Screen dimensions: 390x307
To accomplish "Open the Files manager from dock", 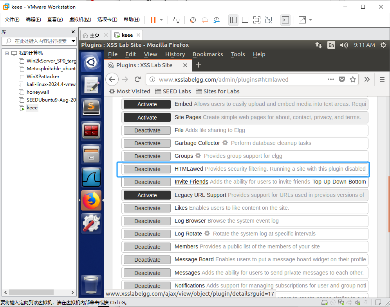I will pyautogui.click(x=91, y=154).
